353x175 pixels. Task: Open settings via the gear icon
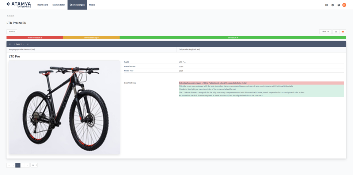[x=332, y=5]
